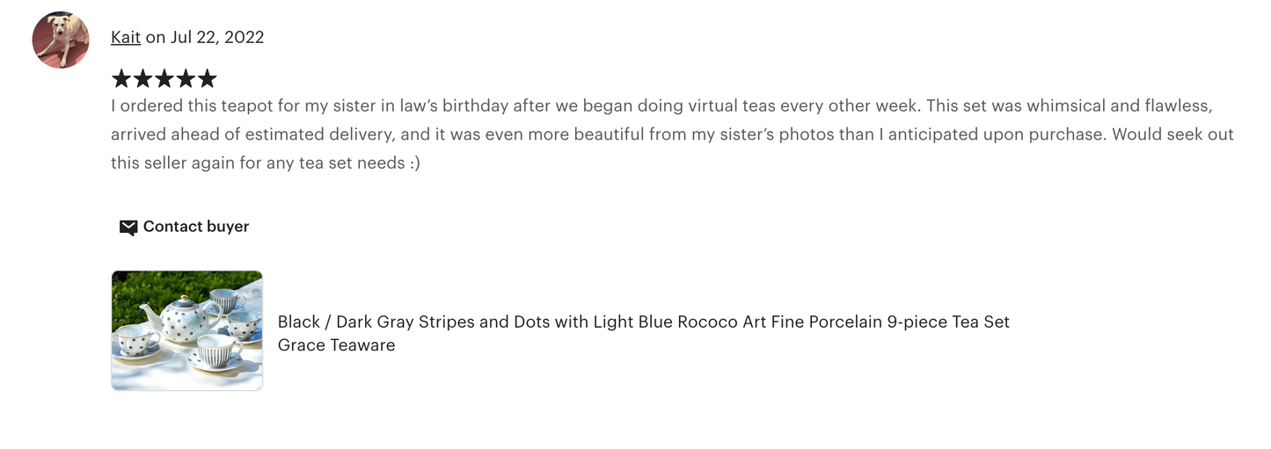Click the review line starting "arrived ahead"
This screenshot has height=449, width=1271.
[x=672, y=134]
